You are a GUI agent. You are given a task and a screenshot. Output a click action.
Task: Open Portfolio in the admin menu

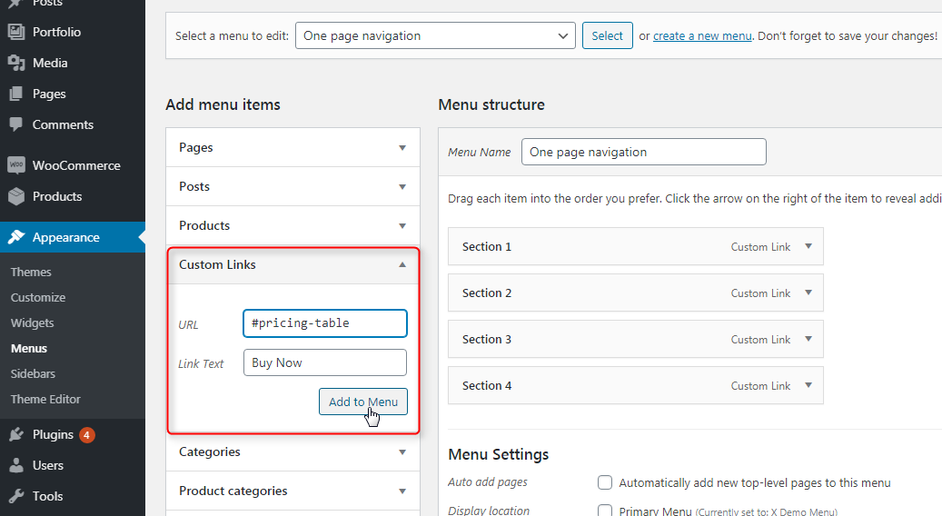(56, 32)
